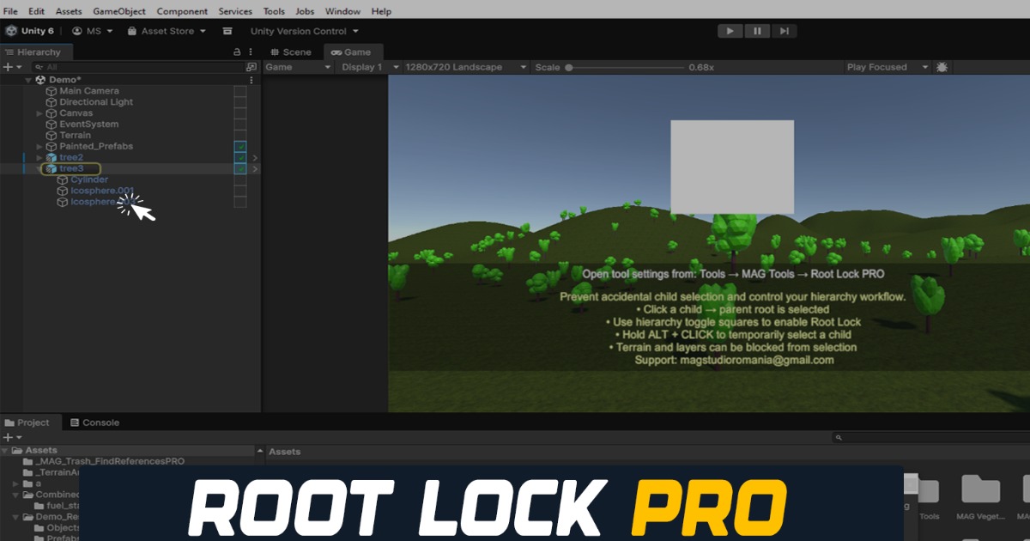Enable Root Lock for Main Camera

pos(240,90)
